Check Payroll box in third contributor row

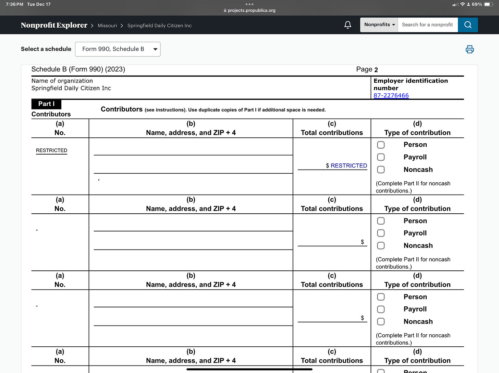click(381, 309)
